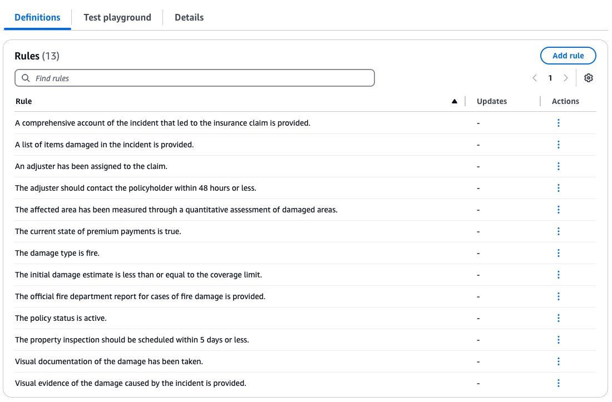612x402 pixels.
Task: Open the table preferences gear icon
Action: point(588,78)
